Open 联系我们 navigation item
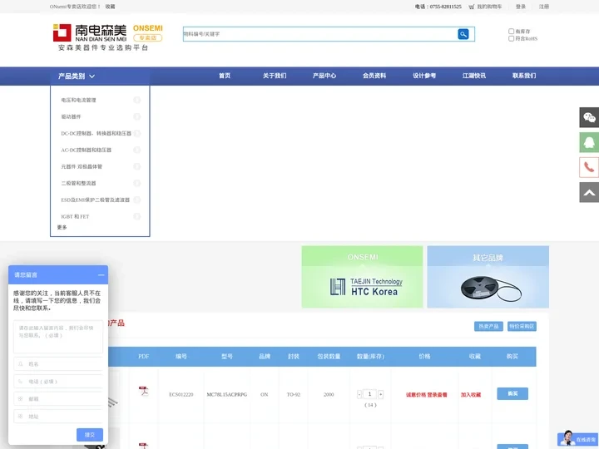Viewport: 599px width, 449px height. click(524, 76)
